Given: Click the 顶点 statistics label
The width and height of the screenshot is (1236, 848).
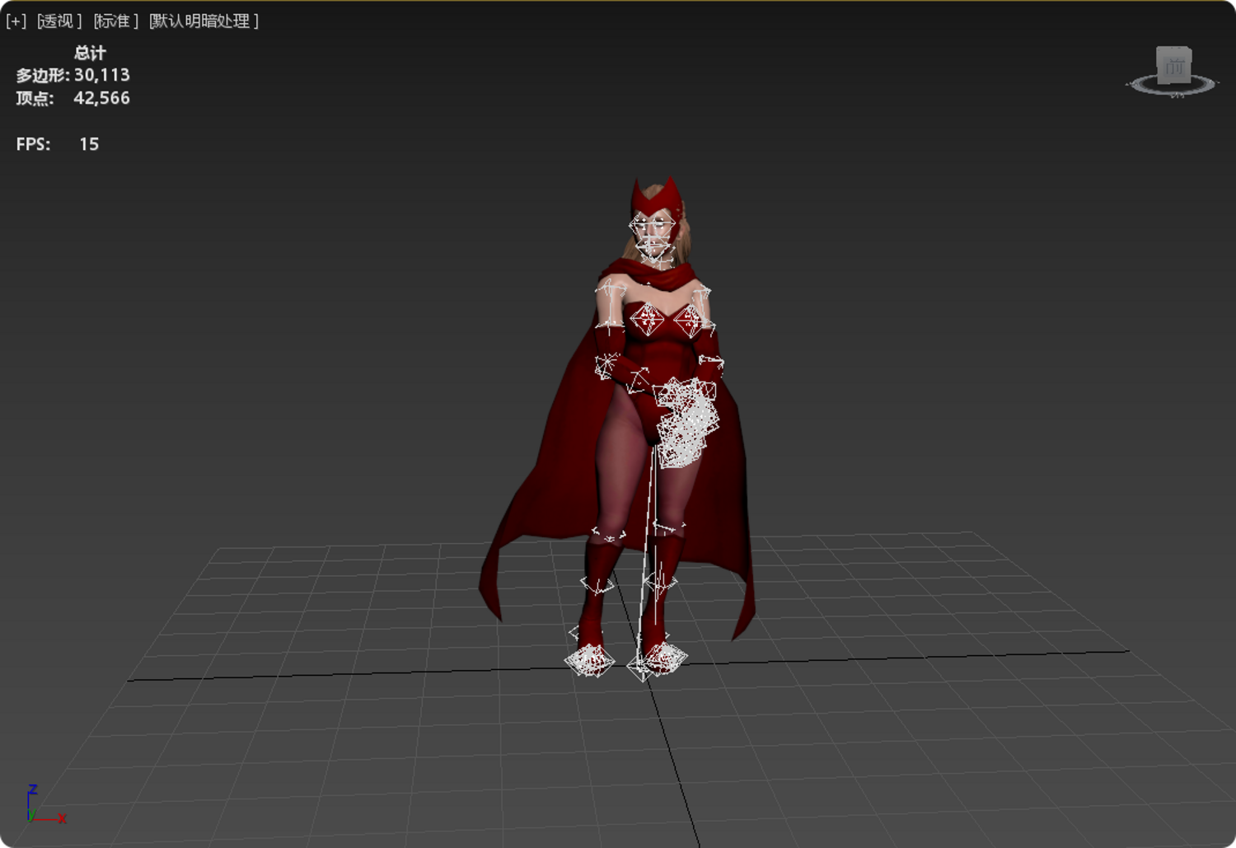Looking at the screenshot, I should pyautogui.click(x=35, y=98).
